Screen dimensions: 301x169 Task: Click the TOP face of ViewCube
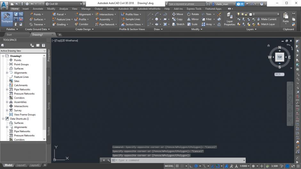tap(280, 57)
